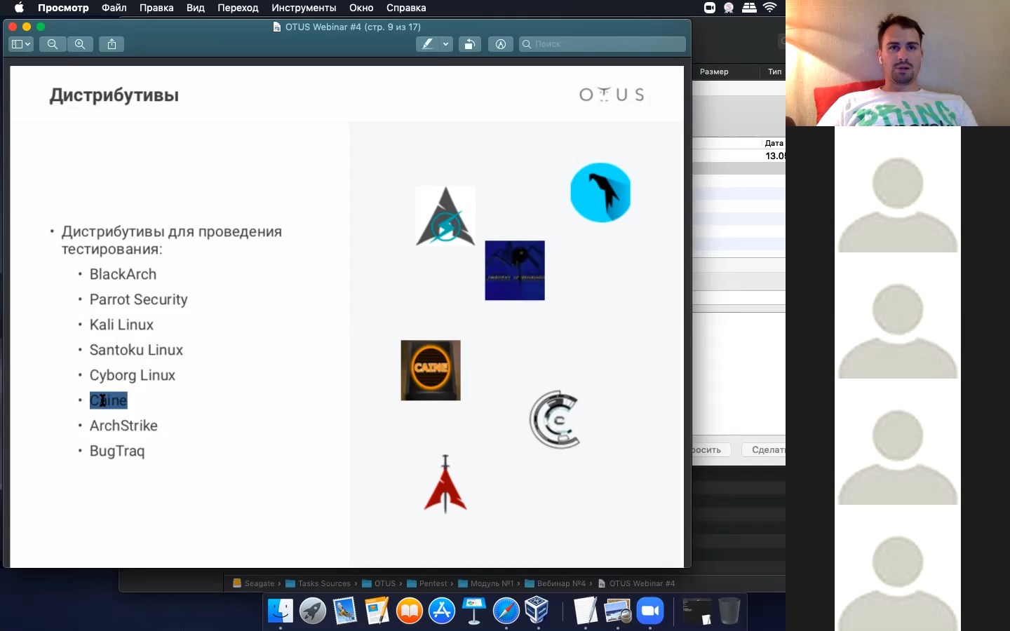Viewport: 1010px width, 631px height.
Task: Click the Parrot logo image on slide
Action: pos(600,193)
